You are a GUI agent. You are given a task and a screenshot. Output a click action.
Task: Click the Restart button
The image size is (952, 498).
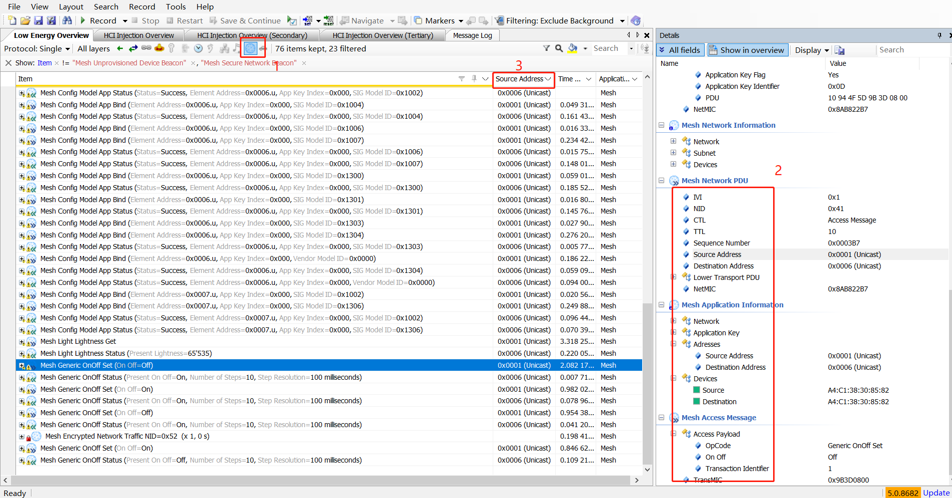(x=184, y=20)
